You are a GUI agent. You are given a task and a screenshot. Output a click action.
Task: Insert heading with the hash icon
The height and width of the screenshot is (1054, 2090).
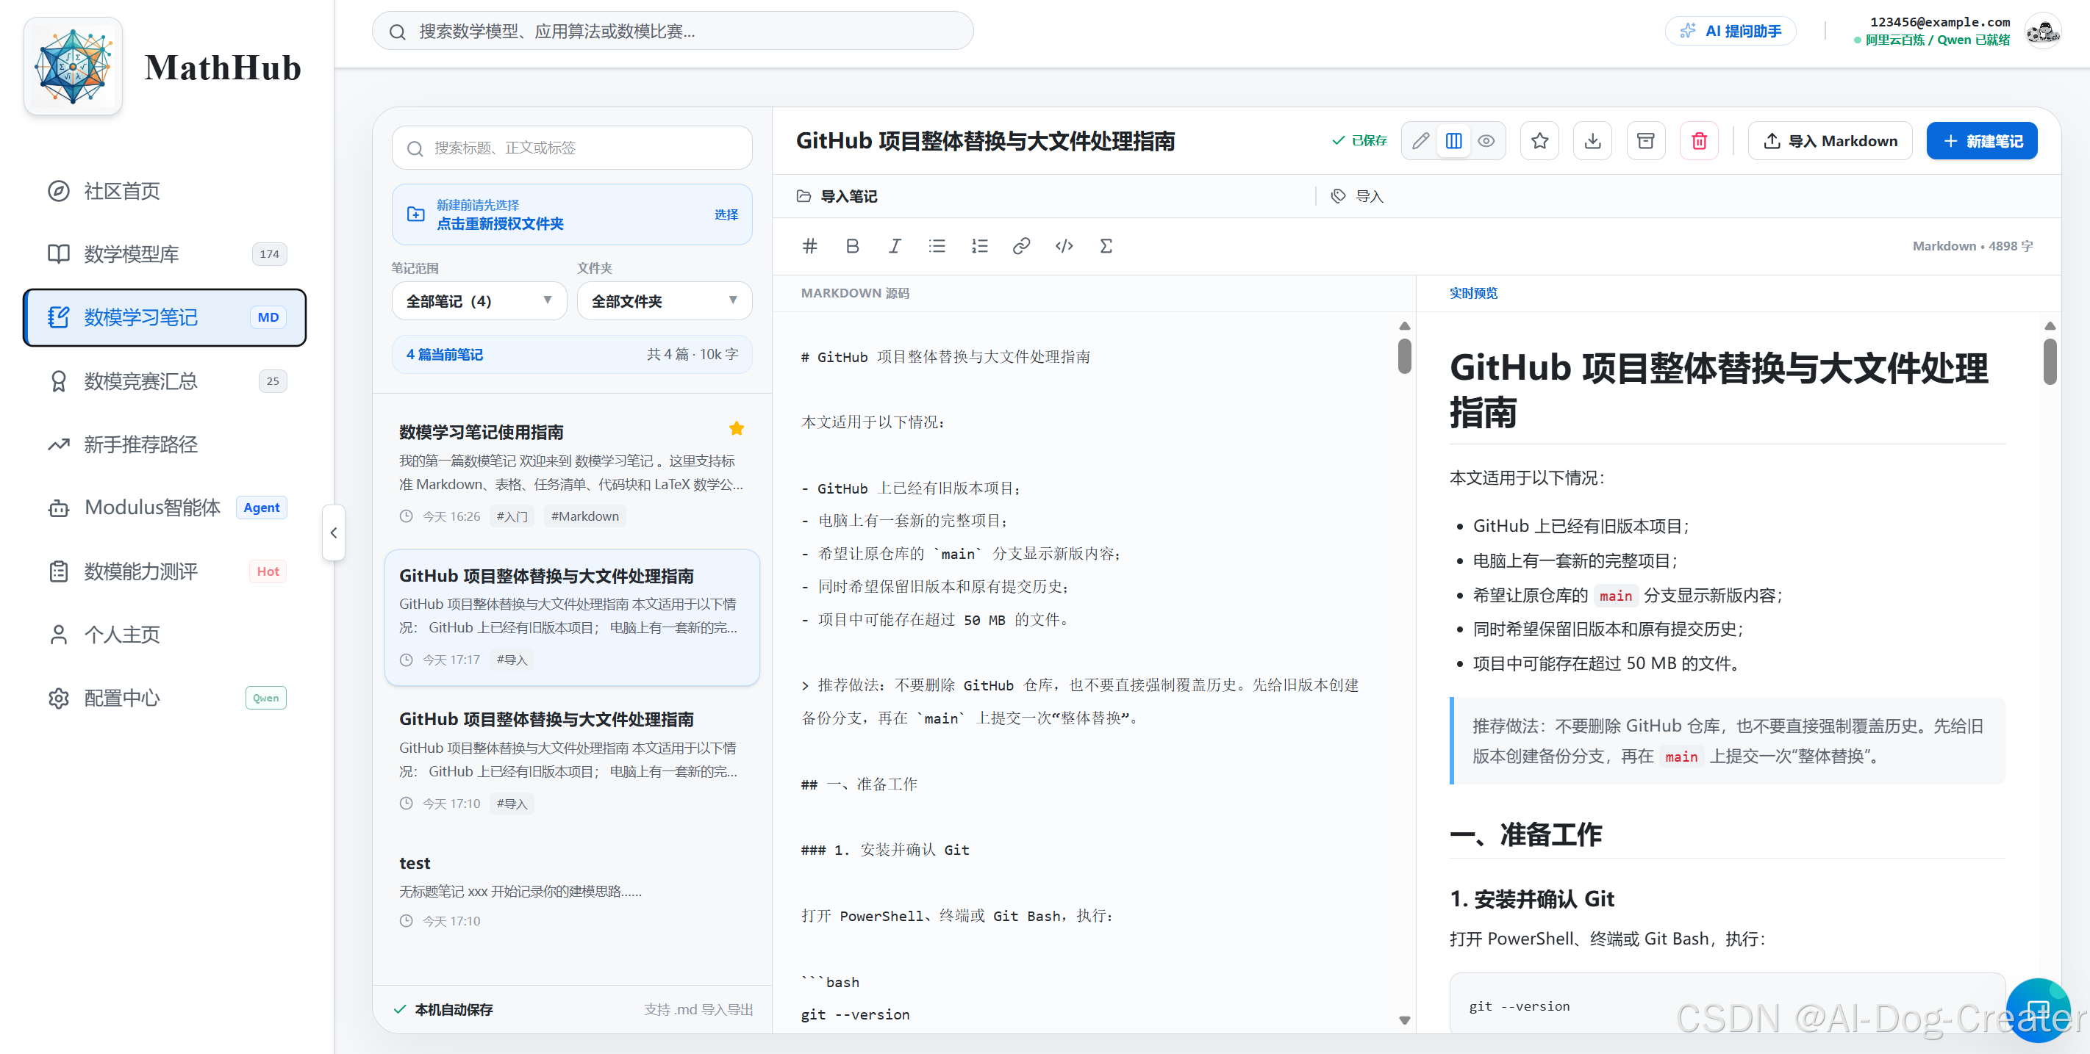pos(809,245)
